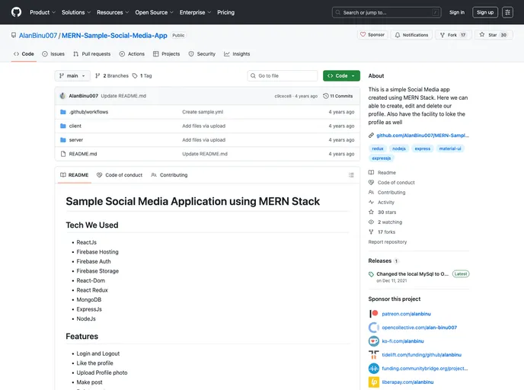Switch to the Projects tab
The height and width of the screenshot is (390, 524).
(x=167, y=54)
